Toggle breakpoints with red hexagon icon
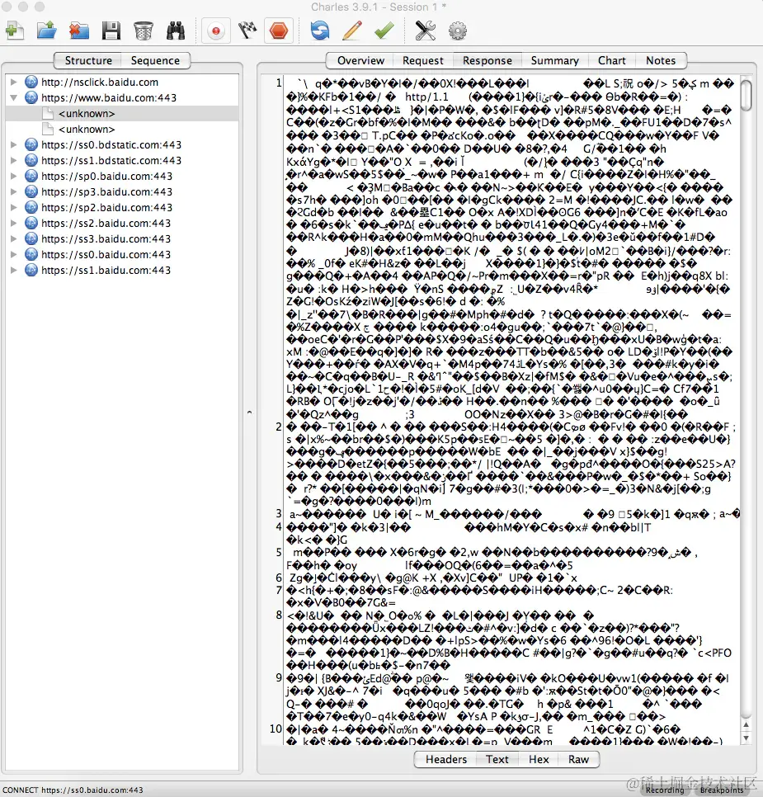Screen dimensions: 763x797 click(279, 31)
